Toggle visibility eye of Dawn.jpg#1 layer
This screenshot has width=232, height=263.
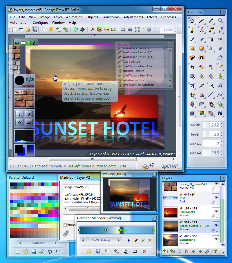pyautogui.click(x=217, y=211)
